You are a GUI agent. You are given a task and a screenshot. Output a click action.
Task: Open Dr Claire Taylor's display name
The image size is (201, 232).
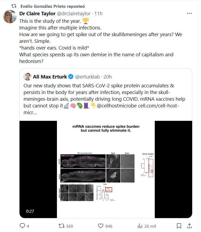click(37, 14)
